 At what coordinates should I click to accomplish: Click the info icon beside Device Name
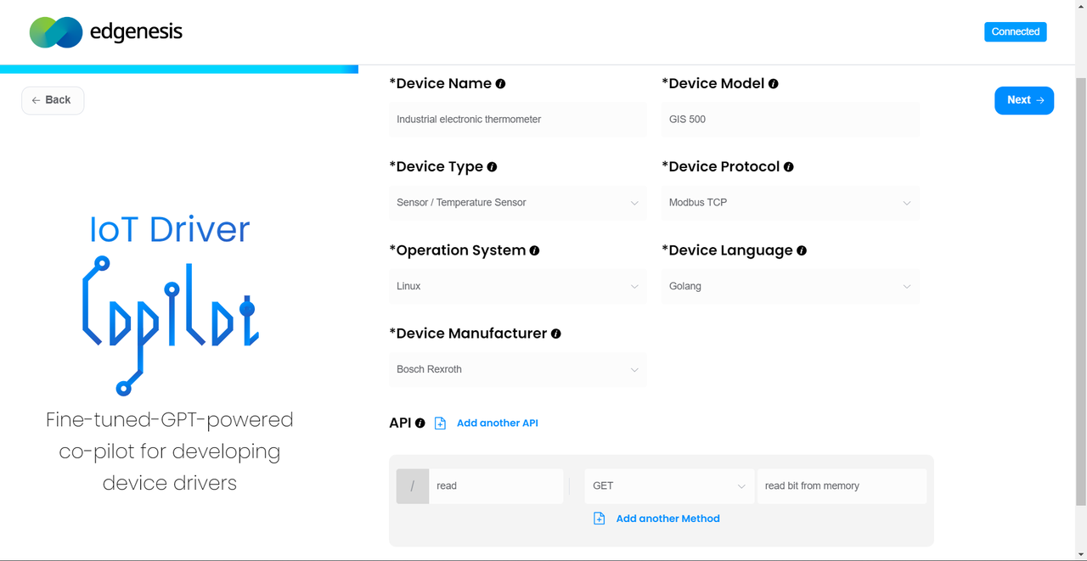[x=500, y=84]
